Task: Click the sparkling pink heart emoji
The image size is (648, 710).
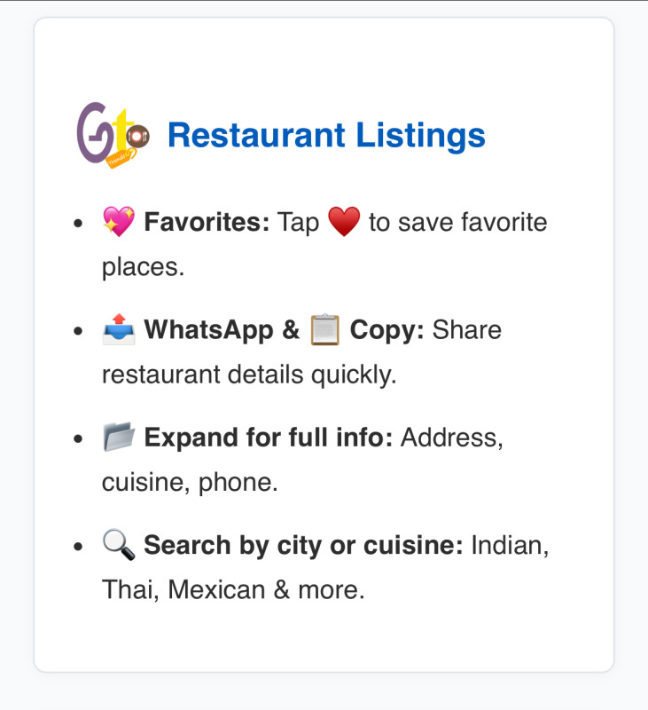Action: point(119,221)
